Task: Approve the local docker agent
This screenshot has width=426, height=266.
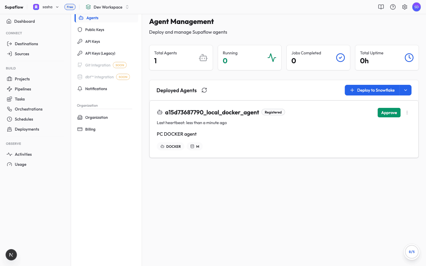Action: [389, 113]
